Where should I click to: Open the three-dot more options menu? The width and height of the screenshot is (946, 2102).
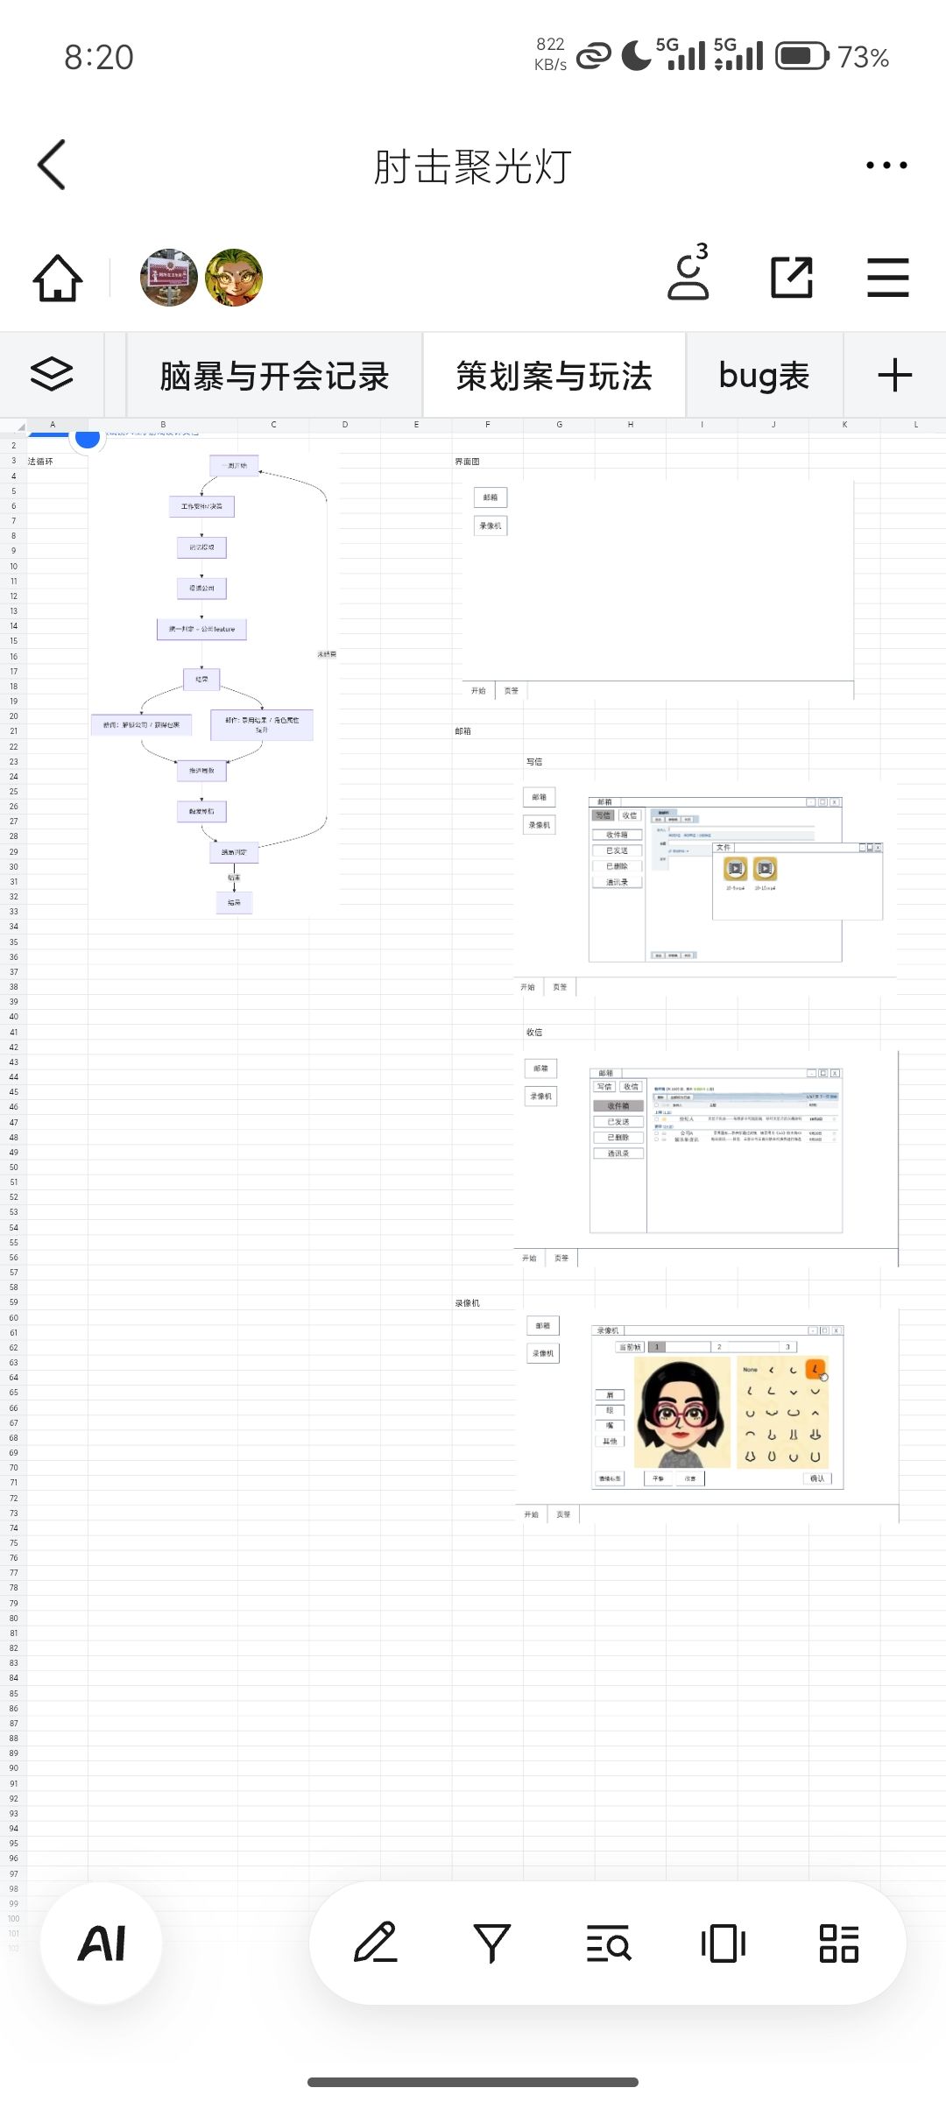tap(886, 165)
